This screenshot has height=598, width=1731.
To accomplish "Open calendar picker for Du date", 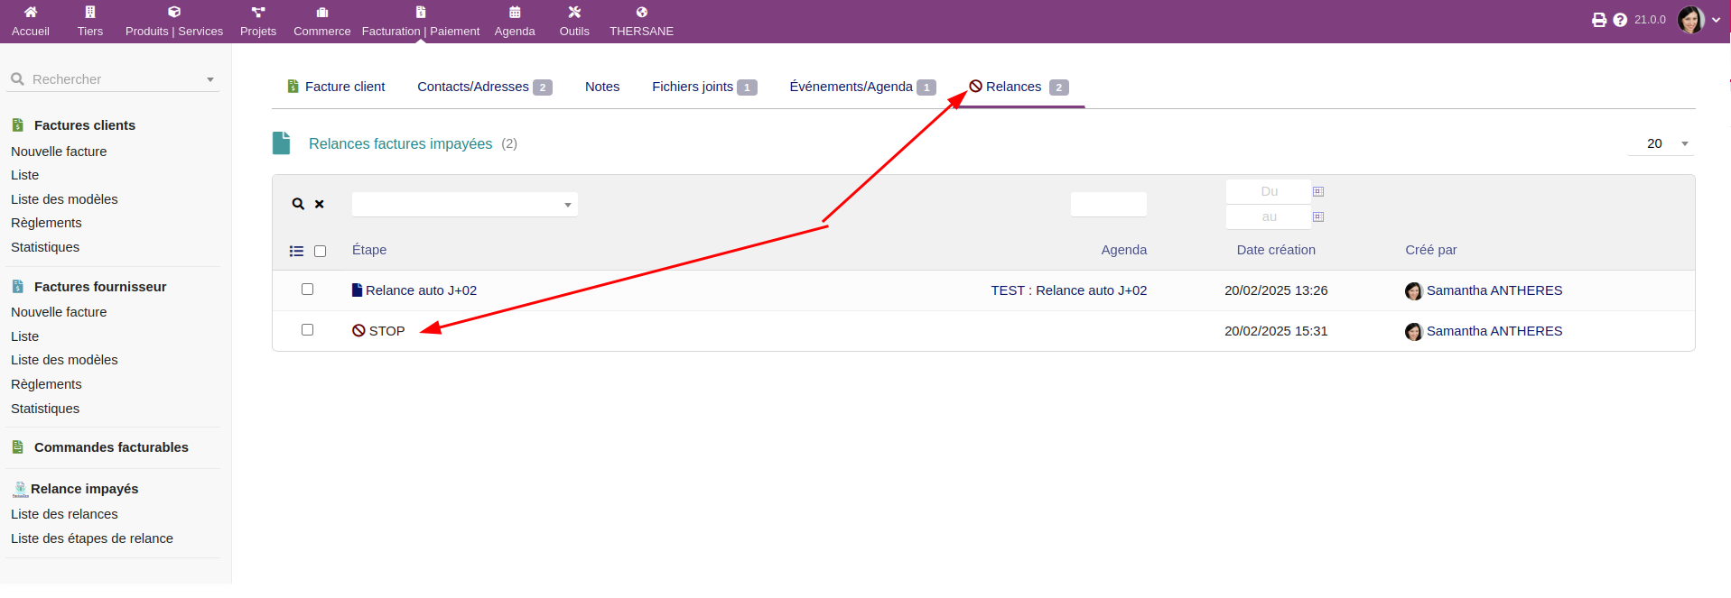I will coord(1318,191).
